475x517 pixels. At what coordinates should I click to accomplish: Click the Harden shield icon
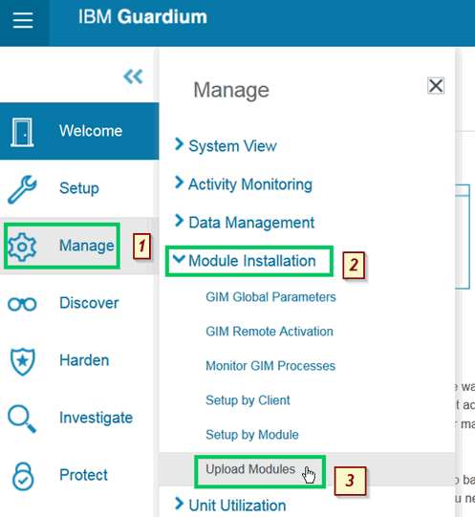[22, 361]
